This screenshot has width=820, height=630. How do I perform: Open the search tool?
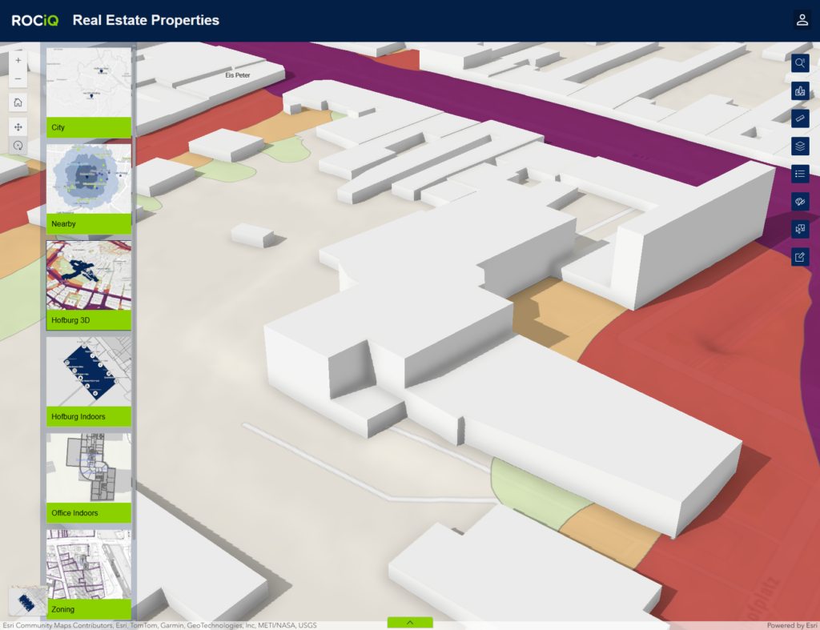[x=800, y=63]
